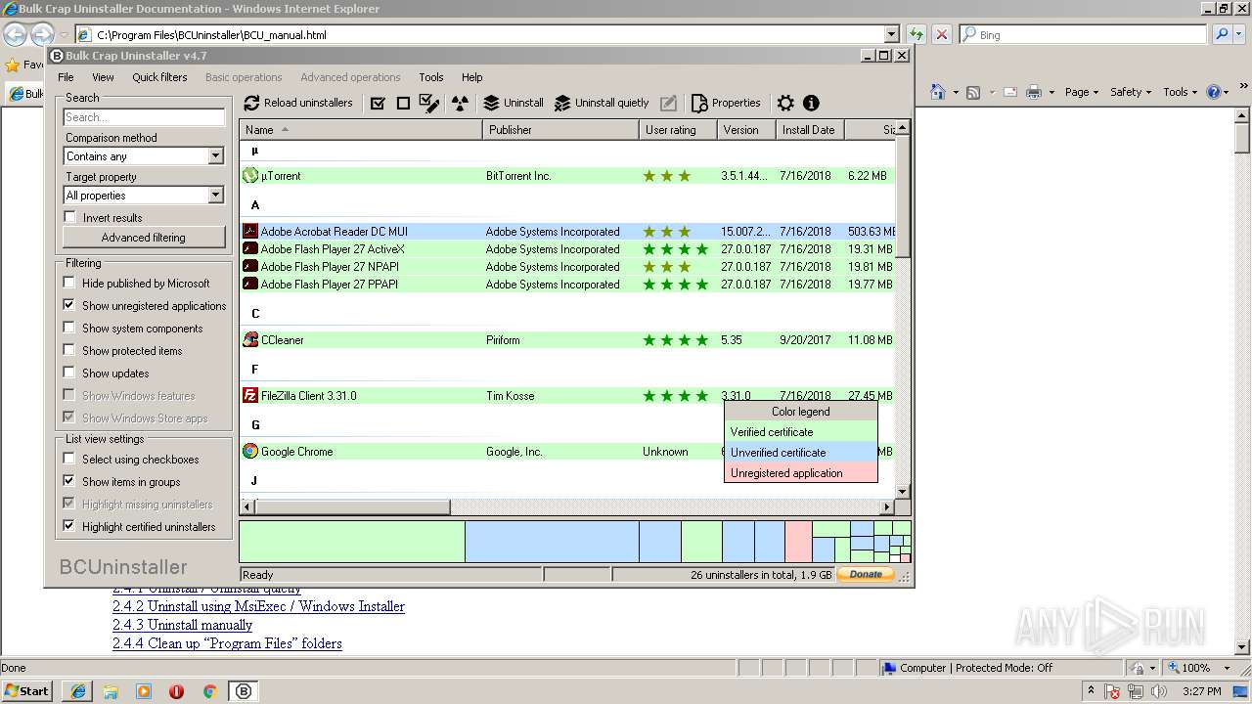
Task: Uncheck Show unregistered applications
Action: (x=69, y=305)
